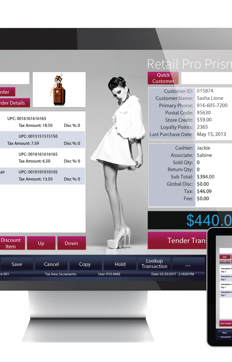Select tax value $46.09
The height and width of the screenshot is (362, 232).
(x=204, y=191)
